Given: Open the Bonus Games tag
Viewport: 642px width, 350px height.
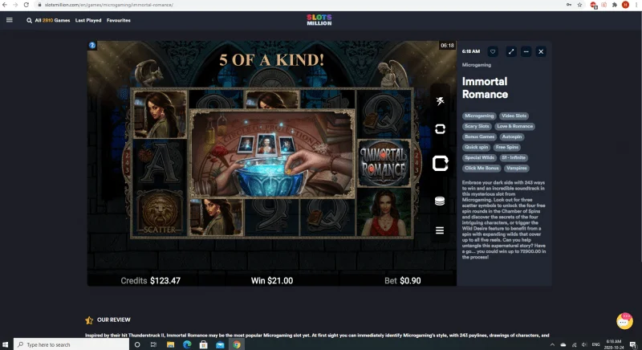Looking at the screenshot, I should 479,136.
